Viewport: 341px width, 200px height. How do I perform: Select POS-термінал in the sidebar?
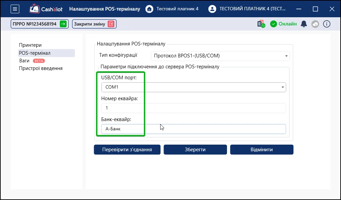coord(46,53)
